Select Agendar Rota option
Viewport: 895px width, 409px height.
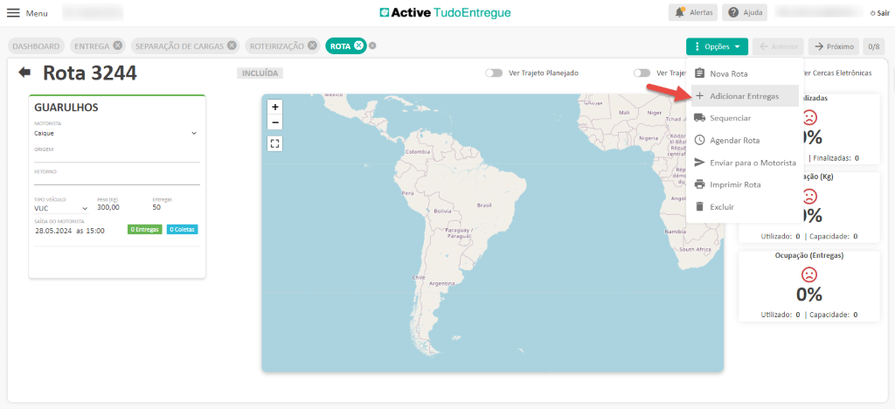[745, 141]
